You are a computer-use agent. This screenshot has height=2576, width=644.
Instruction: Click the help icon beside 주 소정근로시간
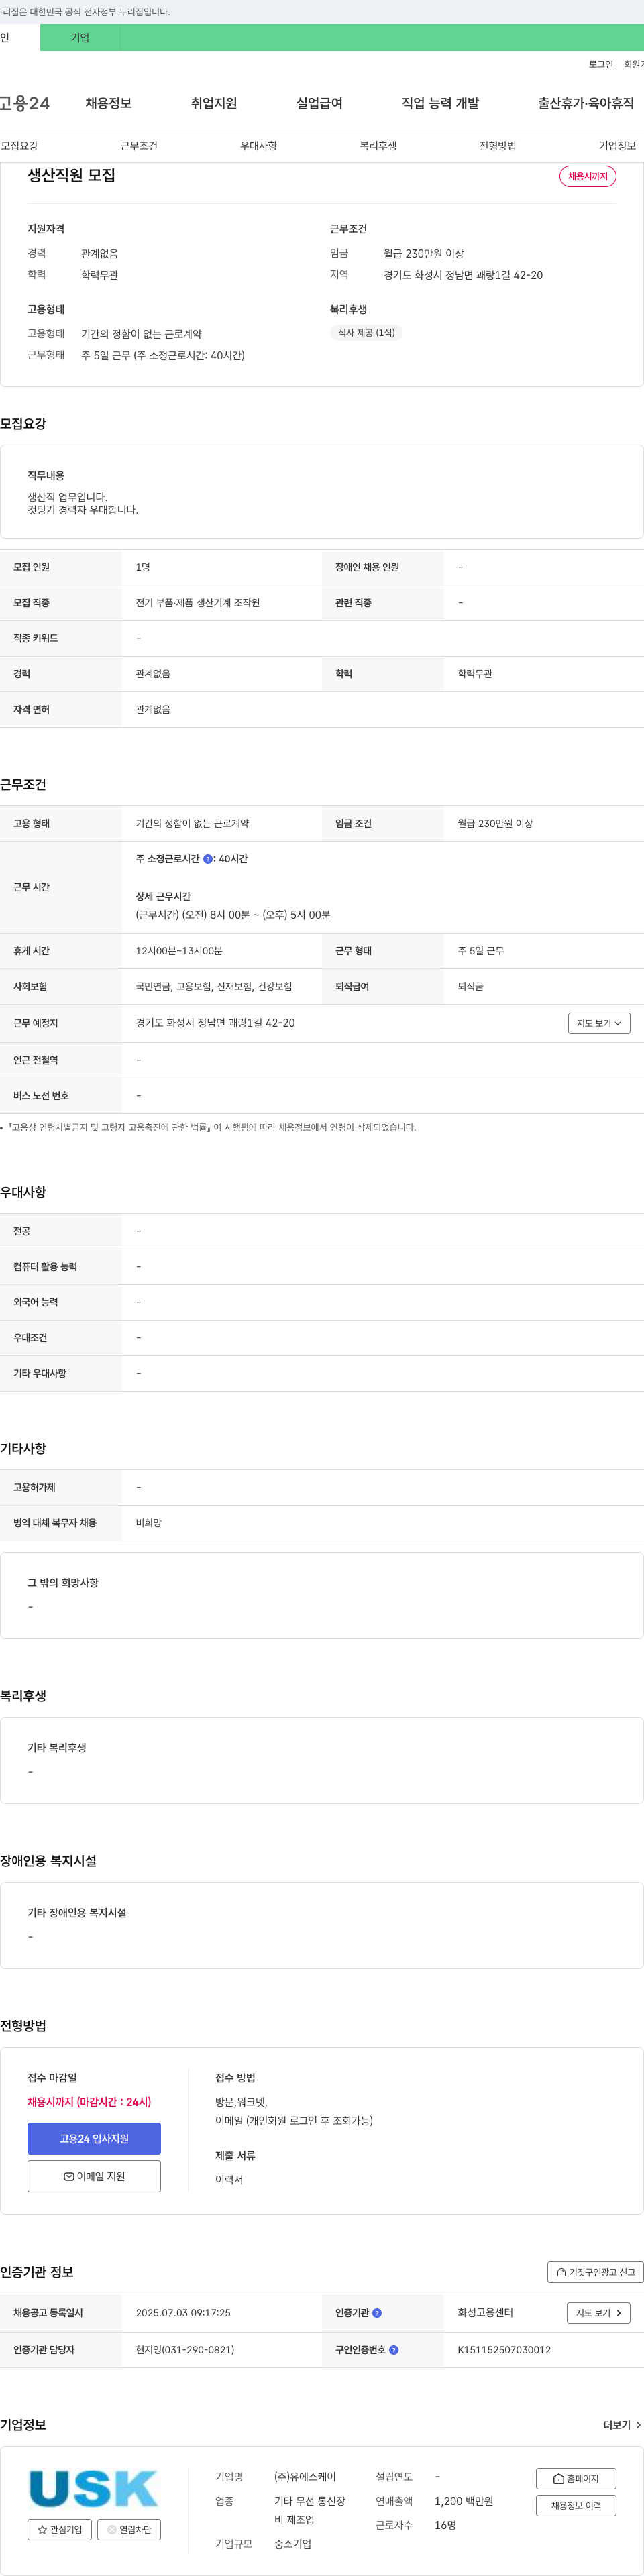click(x=208, y=859)
